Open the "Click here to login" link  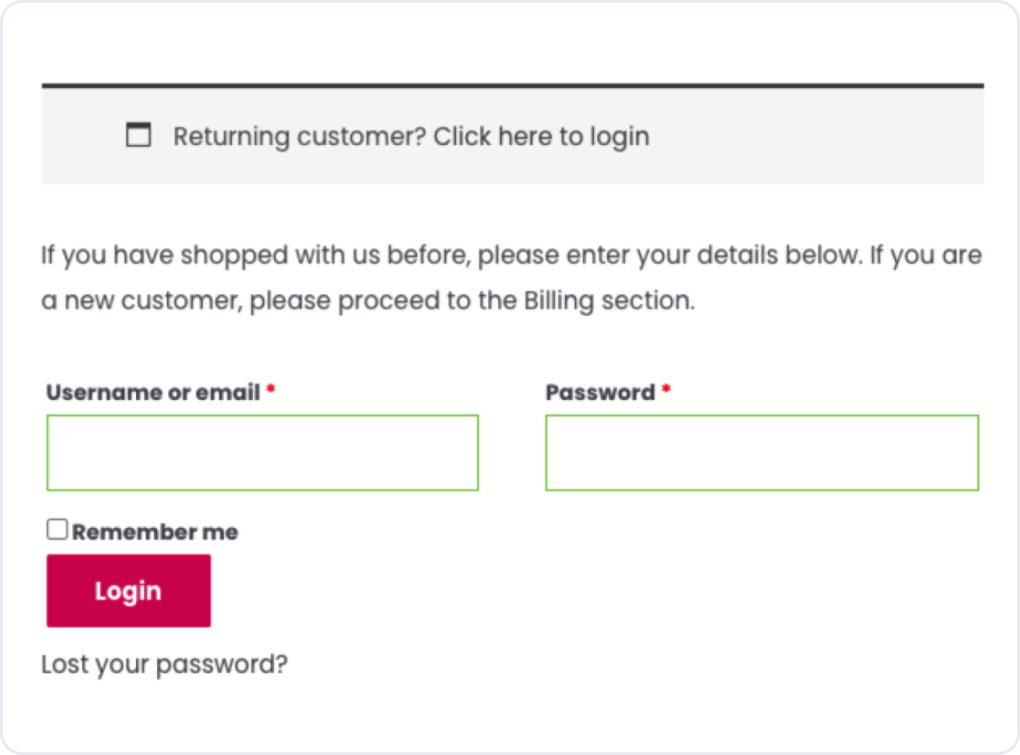[541, 137]
